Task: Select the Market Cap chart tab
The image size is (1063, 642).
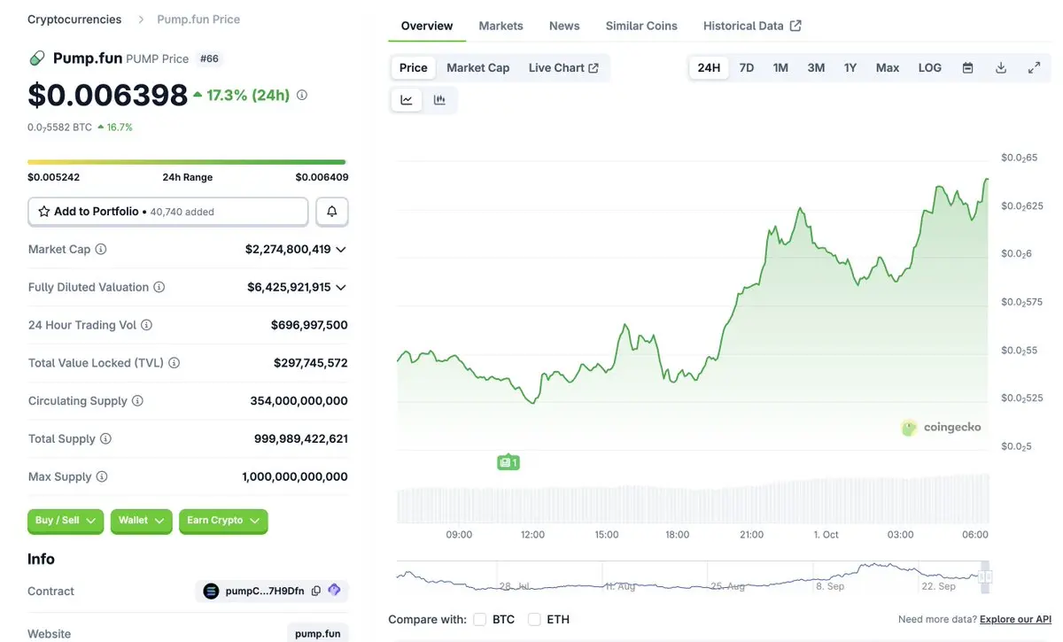Action: pyautogui.click(x=478, y=67)
